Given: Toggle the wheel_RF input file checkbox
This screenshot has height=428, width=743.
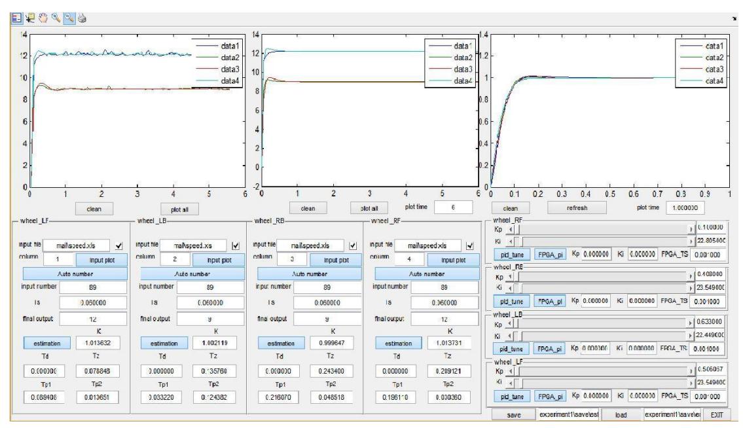Looking at the screenshot, I should 469,245.
